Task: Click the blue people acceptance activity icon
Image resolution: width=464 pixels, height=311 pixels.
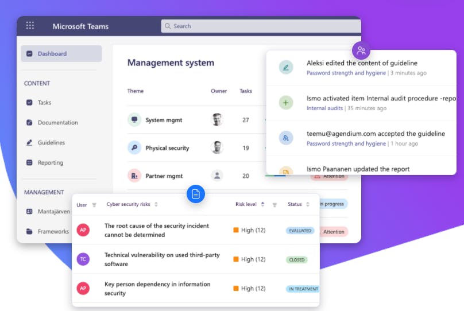Action: 286,138
